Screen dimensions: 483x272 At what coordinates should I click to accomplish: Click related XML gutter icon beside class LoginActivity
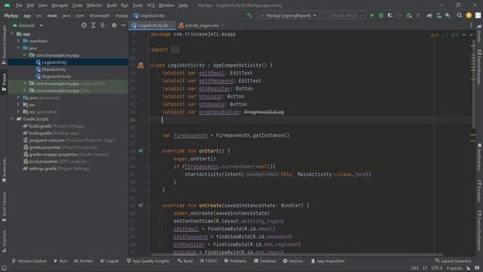pyautogui.click(x=140, y=66)
